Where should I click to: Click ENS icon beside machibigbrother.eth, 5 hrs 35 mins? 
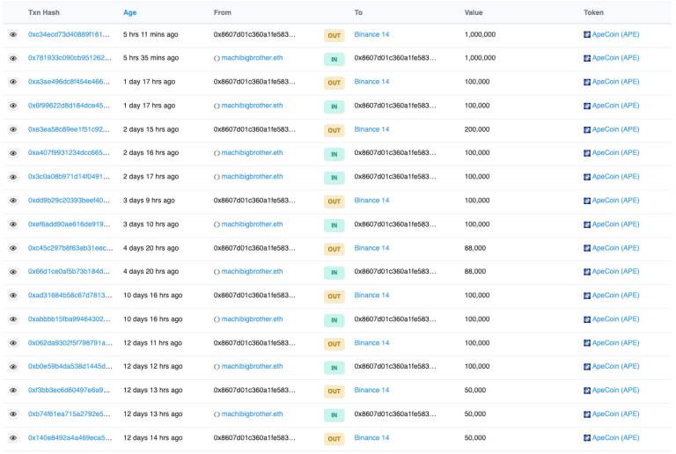tap(217, 58)
